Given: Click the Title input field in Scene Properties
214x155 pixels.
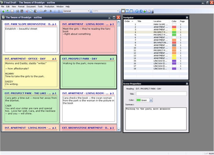Looking at the screenshot, I should point(161,94).
